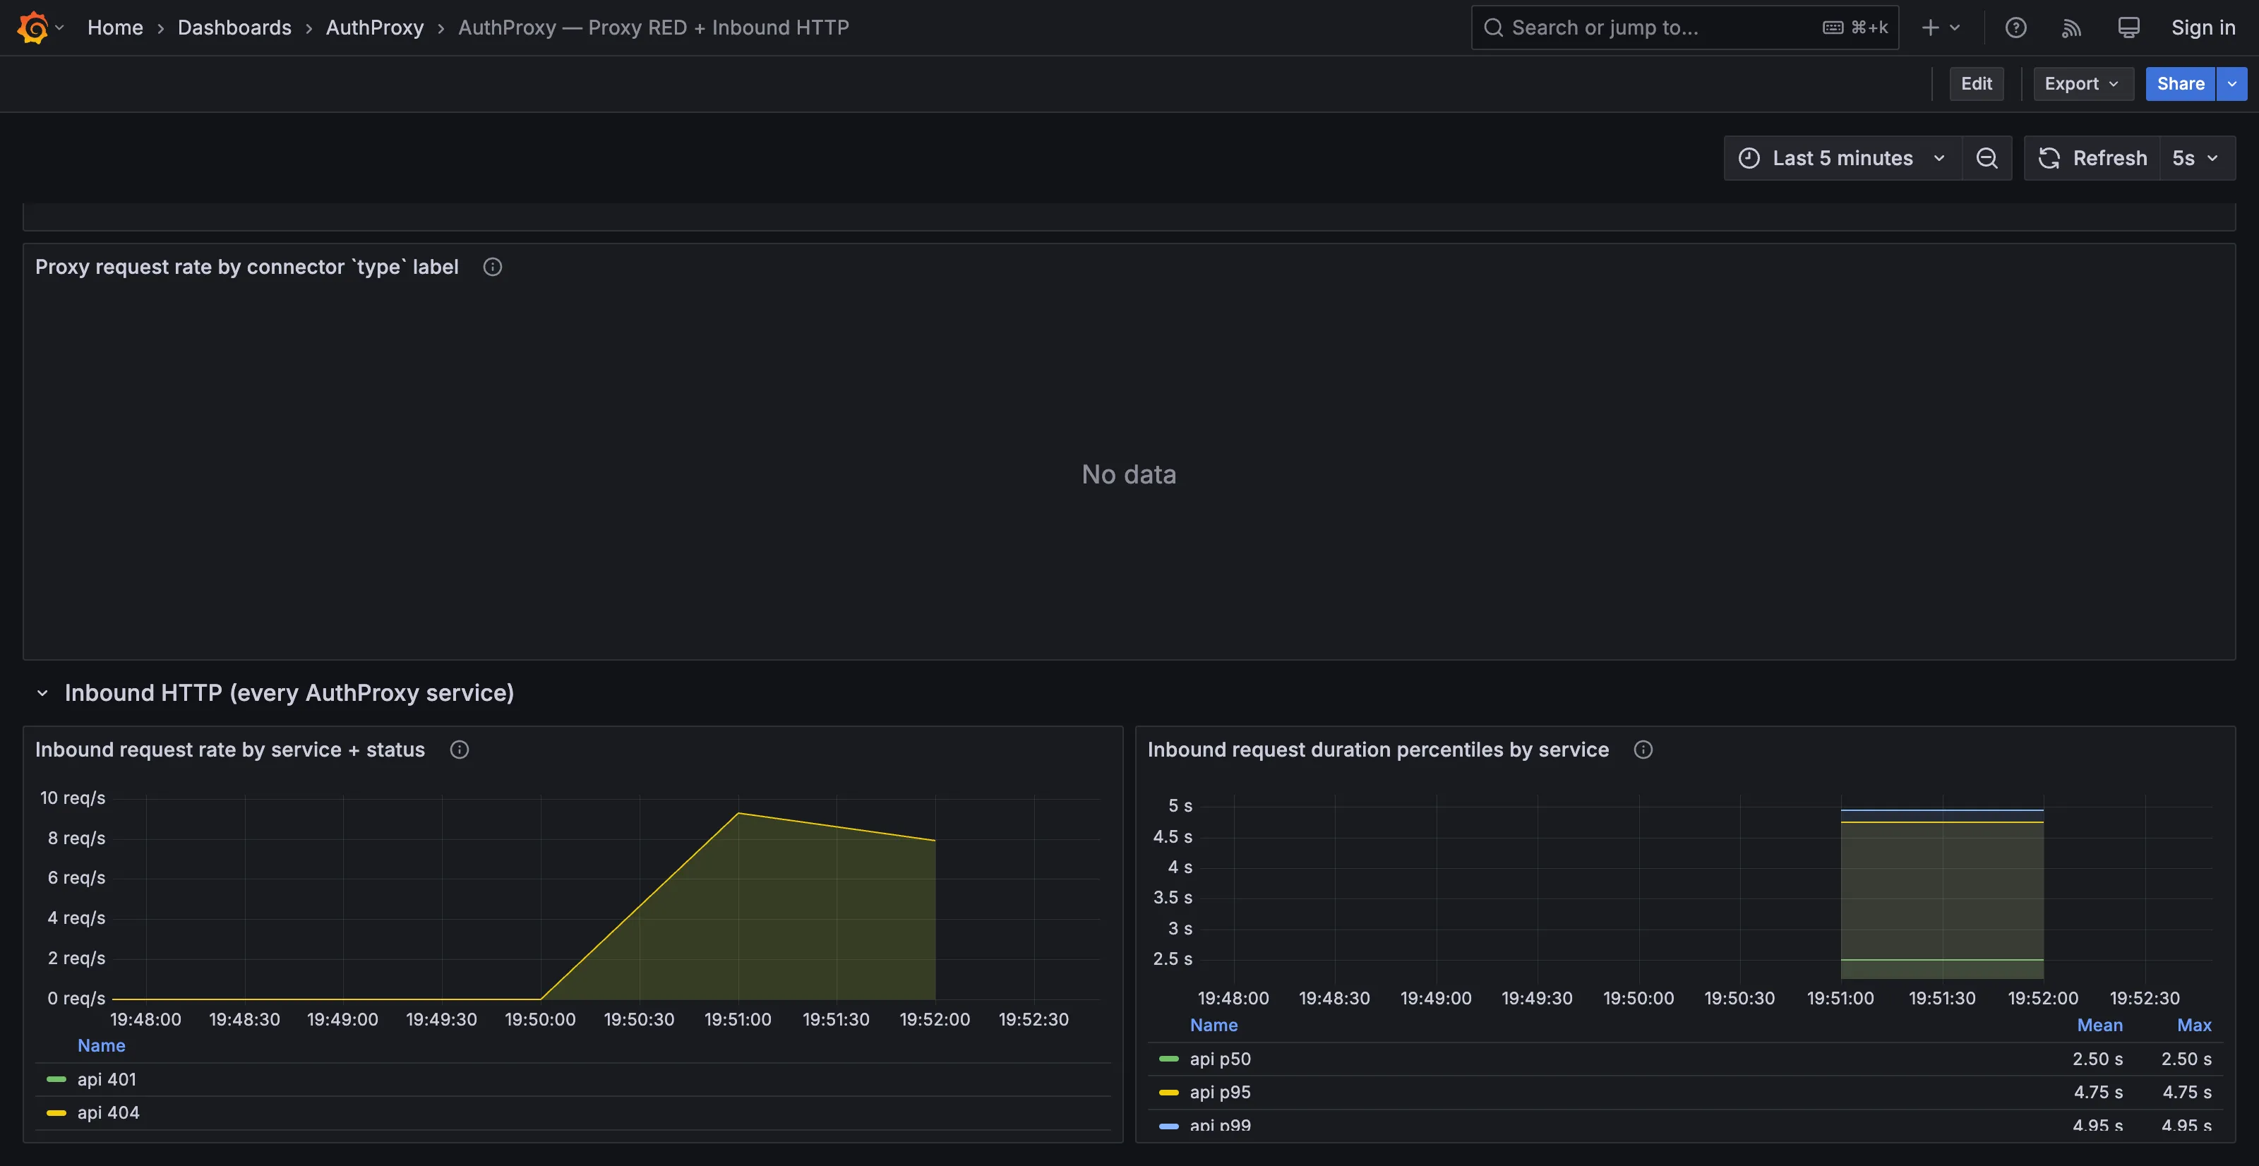
Task: Click Inbound request duration percentiles panel title
Action: pyautogui.click(x=1379, y=750)
